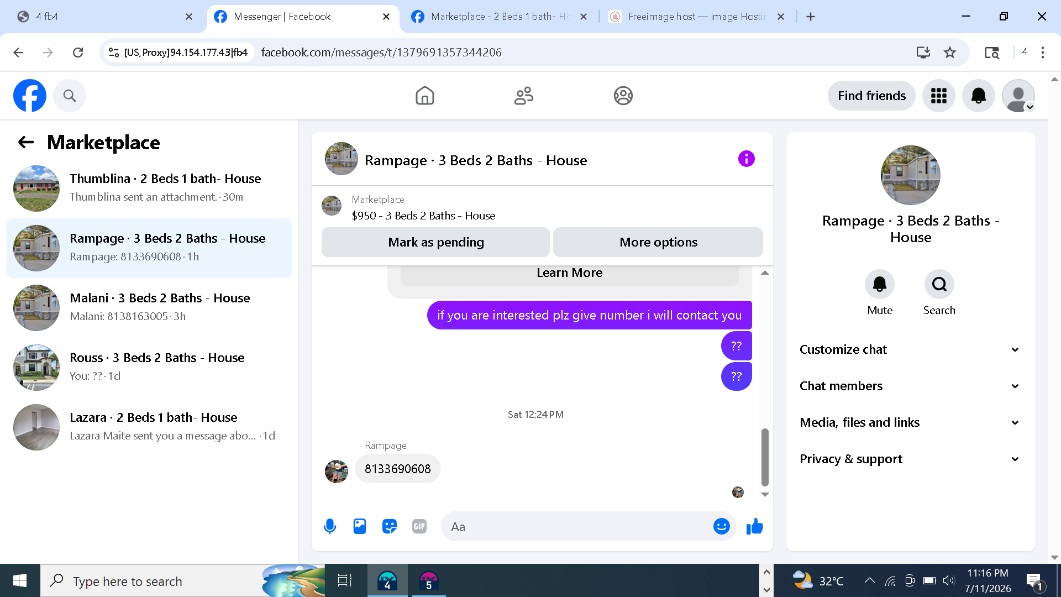The width and height of the screenshot is (1061, 597).
Task: Open a new browser tab
Action: 811,17
